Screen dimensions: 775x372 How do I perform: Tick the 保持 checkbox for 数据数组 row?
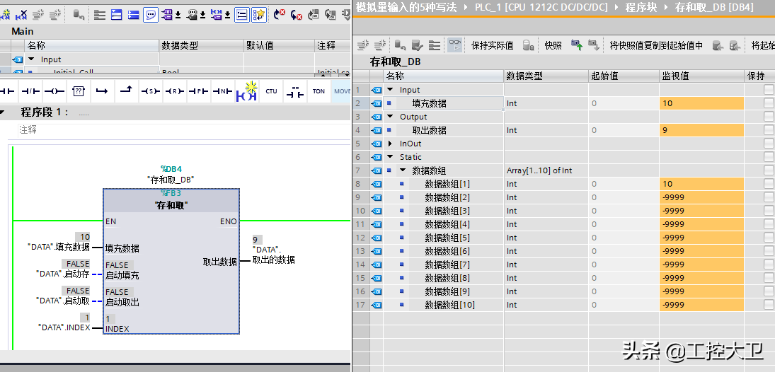point(769,170)
